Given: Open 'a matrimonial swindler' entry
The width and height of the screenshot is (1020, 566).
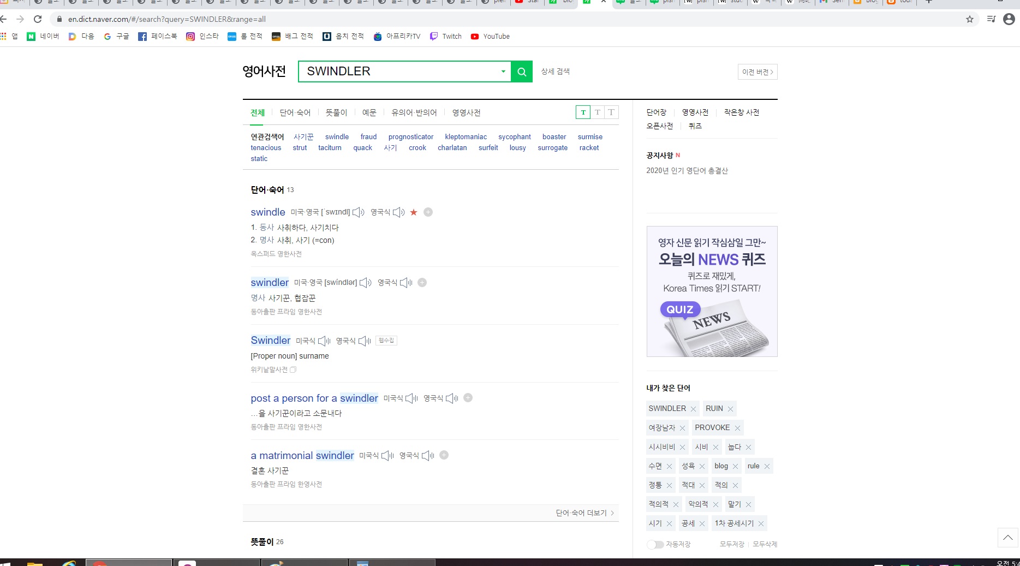Looking at the screenshot, I should point(302,456).
